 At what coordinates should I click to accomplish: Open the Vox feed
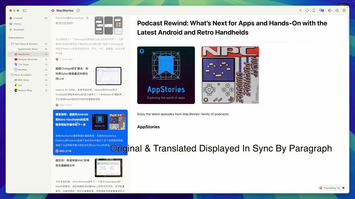point(28,85)
